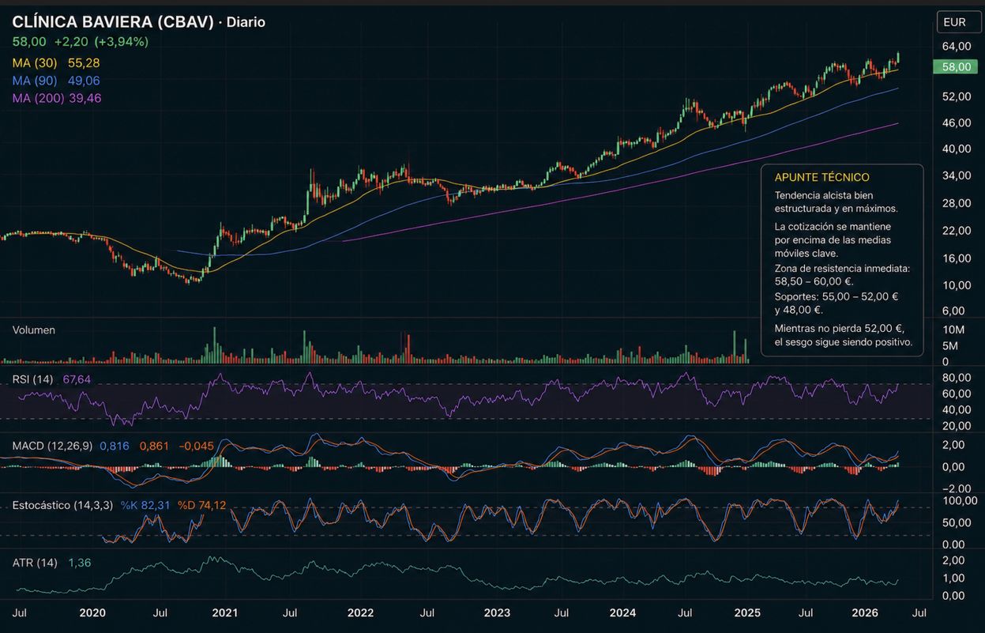This screenshot has width=985, height=633.
Task: Click the 10M volume axis label
Action: click(x=953, y=330)
